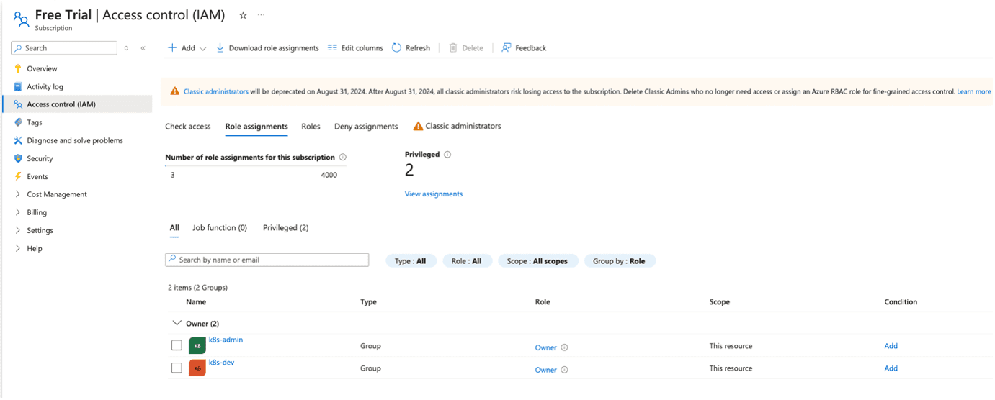Click Add condition for k8s-dev
Viewport: 995px width, 400px height.
[x=891, y=368]
